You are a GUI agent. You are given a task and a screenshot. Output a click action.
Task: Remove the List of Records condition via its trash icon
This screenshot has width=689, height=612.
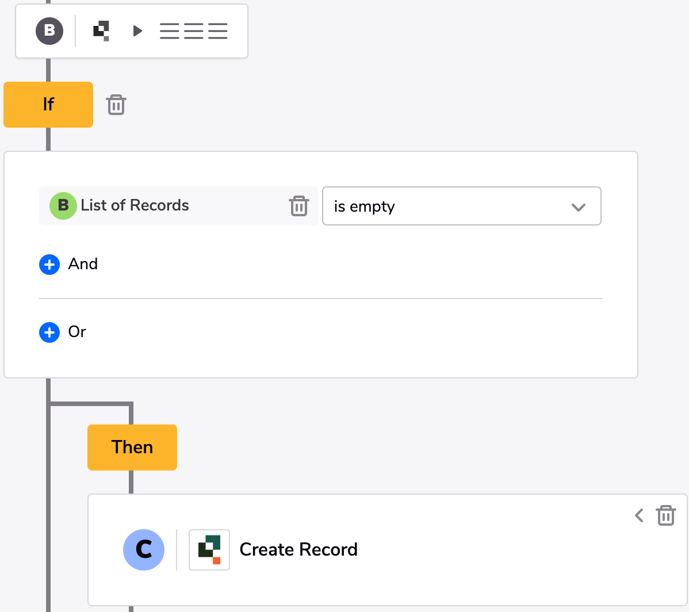[299, 205]
